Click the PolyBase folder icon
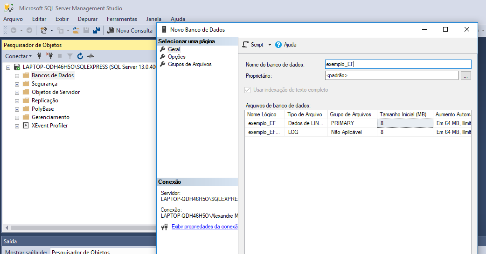Image resolution: width=486 pixels, height=254 pixels. point(26,108)
